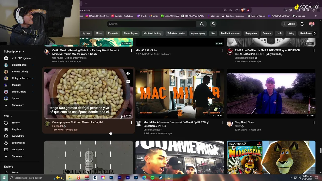The image size is (322, 181).
Task: Unmute the Chili con Carne video preview
Action: 128,73
